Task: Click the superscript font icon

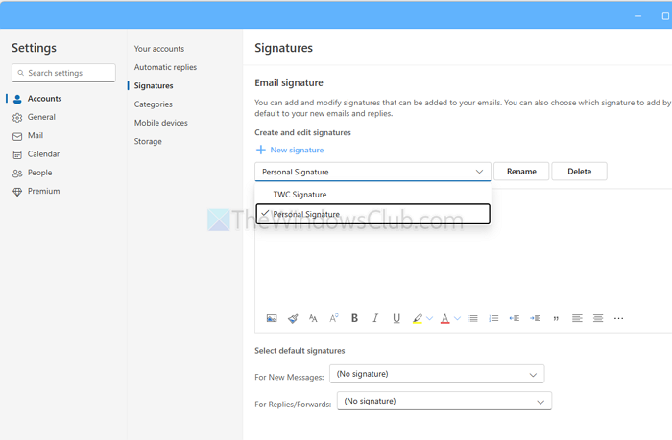Action: [334, 318]
